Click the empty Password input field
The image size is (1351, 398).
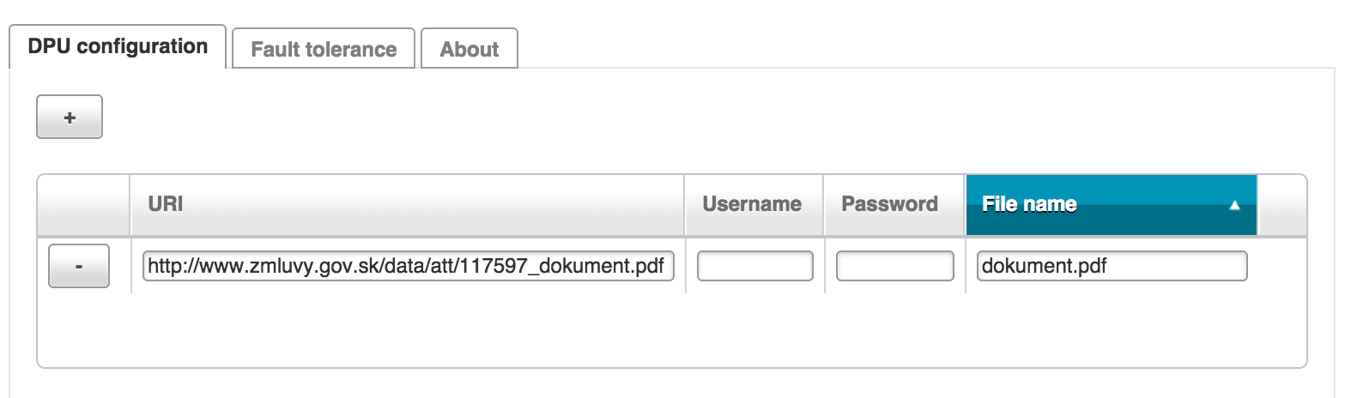point(894,266)
